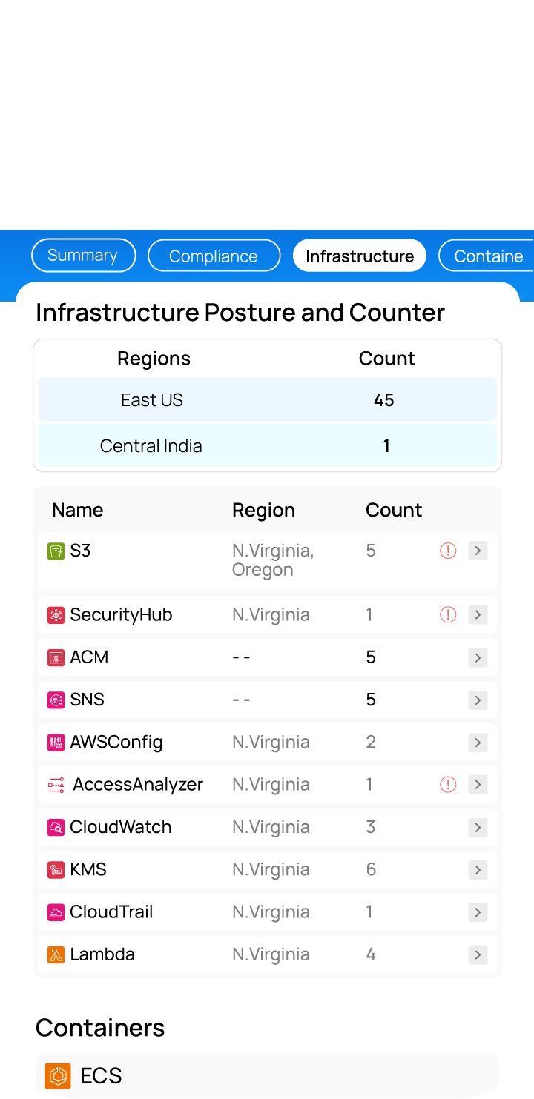
Task: Select the East US region row
Action: coord(267,400)
